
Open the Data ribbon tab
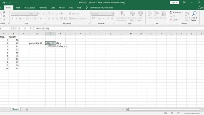tap(53, 8)
